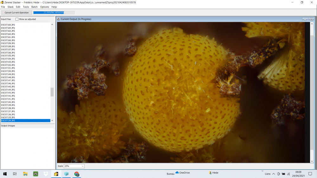Maximize the Current Output inner window
Image resolution: width=317 pixels, height=178 pixels.
311,19
